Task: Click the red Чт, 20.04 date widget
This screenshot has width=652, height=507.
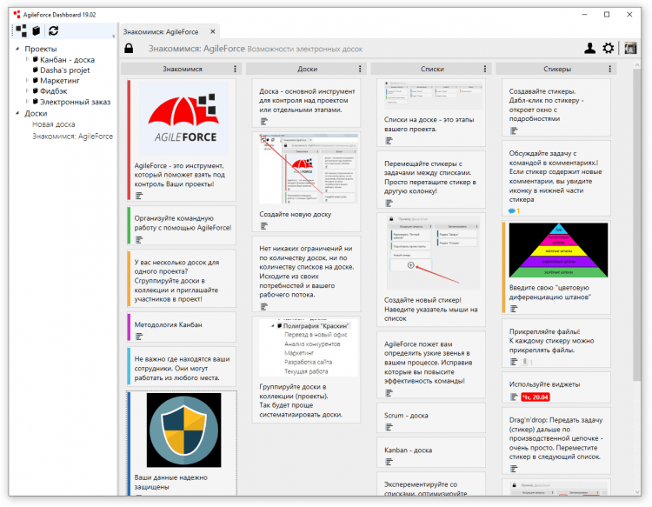Action: [x=536, y=397]
